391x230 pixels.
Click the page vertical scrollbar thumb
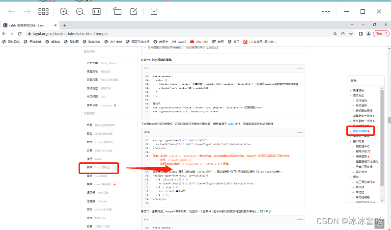389,120
